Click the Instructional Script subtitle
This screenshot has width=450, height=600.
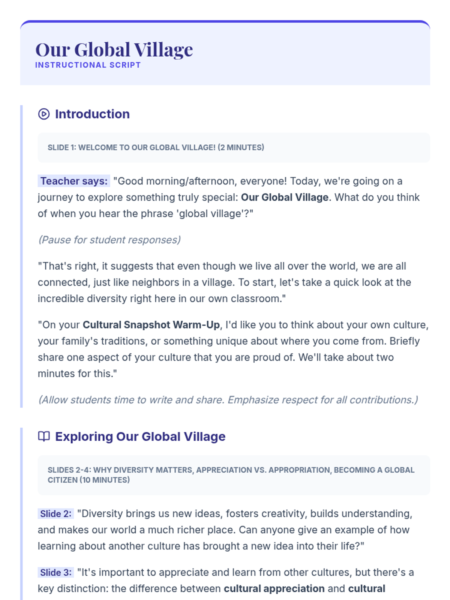click(x=88, y=65)
